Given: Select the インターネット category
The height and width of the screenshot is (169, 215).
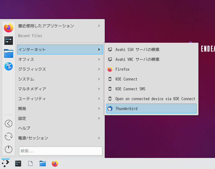Looking at the screenshot, I should click(60, 49).
